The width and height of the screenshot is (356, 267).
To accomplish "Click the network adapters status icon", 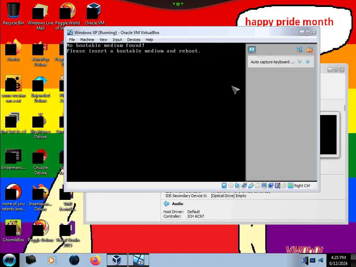I will 244,186.
